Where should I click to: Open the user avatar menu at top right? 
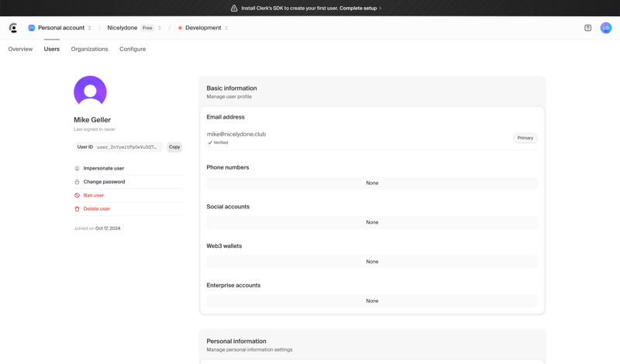click(x=606, y=28)
